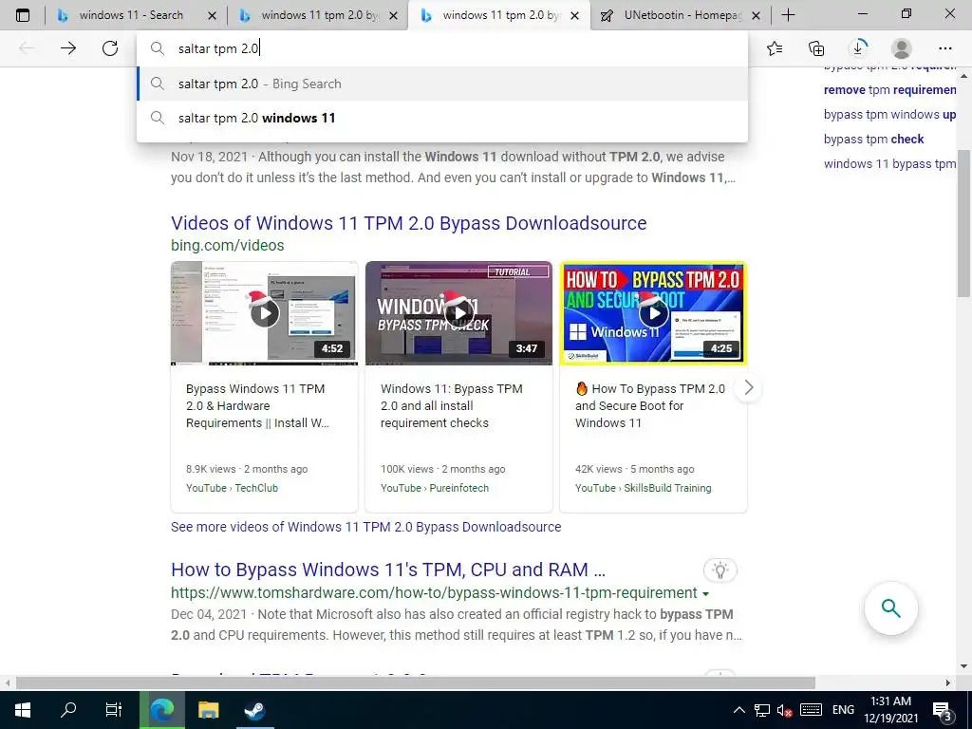
Task: Choose 'saltar tpm 2.0 windows 11' suggestion
Action: [x=442, y=118]
